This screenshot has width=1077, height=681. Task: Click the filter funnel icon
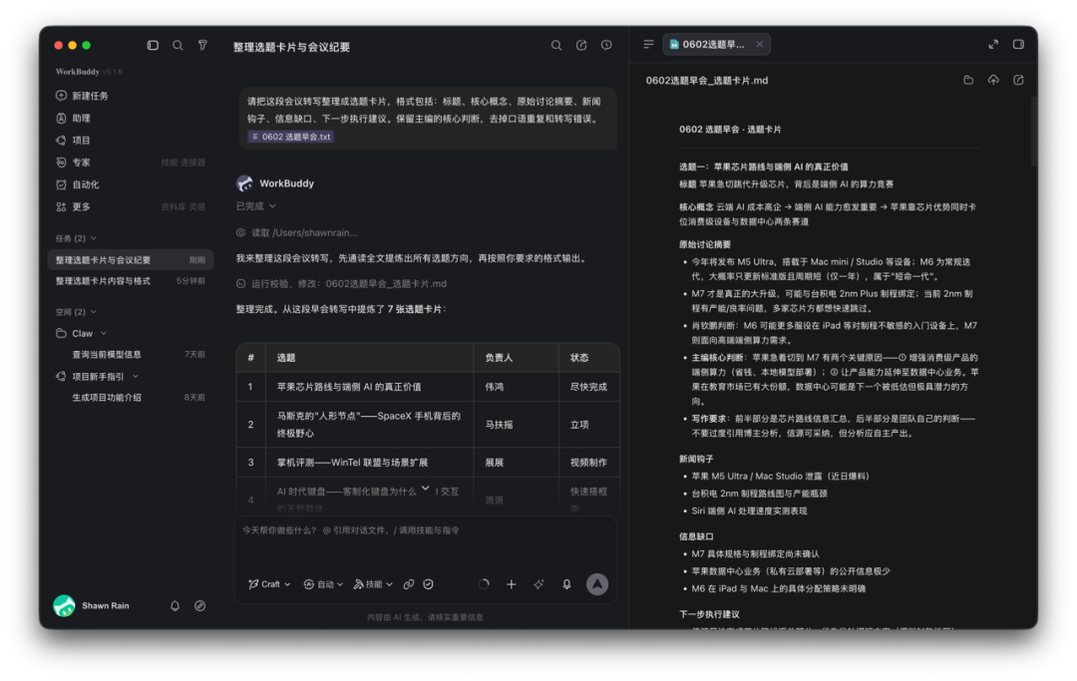click(x=202, y=45)
